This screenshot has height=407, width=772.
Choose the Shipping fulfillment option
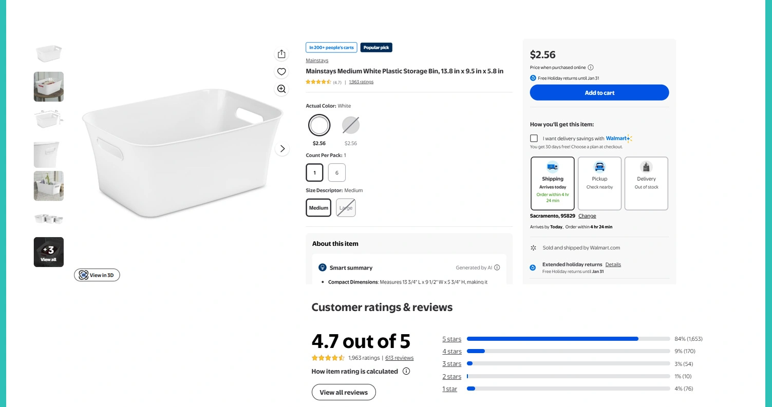(553, 183)
